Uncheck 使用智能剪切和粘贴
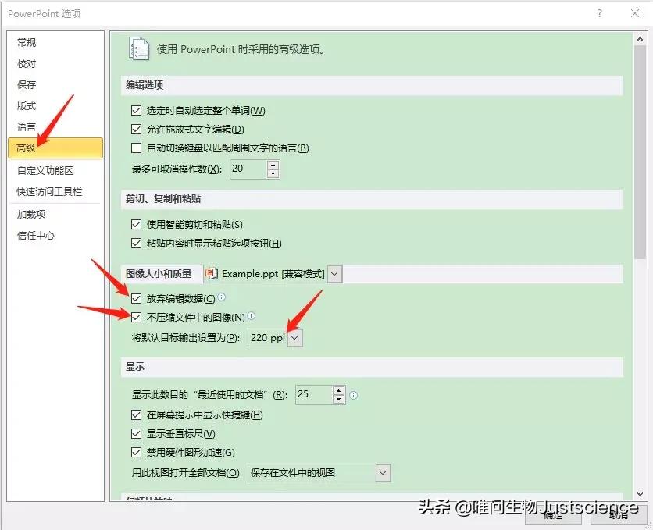 tap(137, 224)
